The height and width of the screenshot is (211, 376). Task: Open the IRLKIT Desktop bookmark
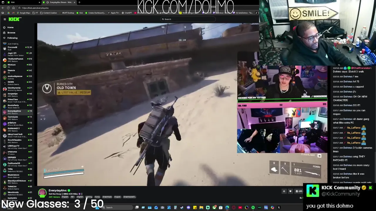tap(67, 13)
